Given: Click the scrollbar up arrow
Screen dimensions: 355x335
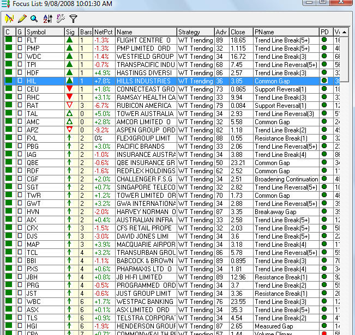Looking at the screenshot, I should point(344,32).
